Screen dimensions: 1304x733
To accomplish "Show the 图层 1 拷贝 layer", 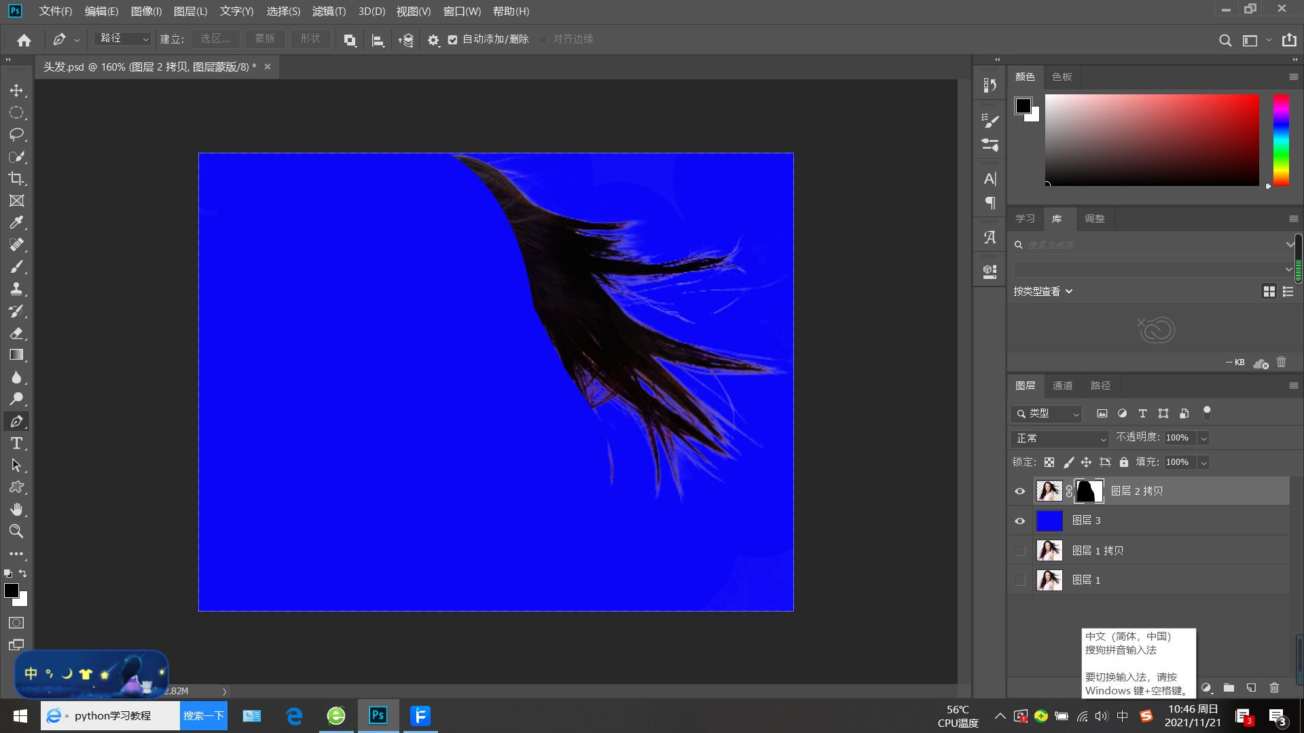I will pyautogui.click(x=1019, y=550).
